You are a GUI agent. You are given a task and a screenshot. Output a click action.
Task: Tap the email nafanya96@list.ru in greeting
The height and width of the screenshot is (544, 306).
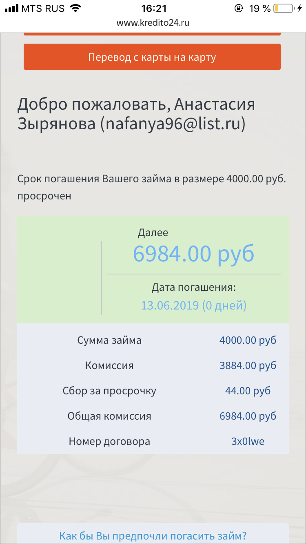(173, 124)
